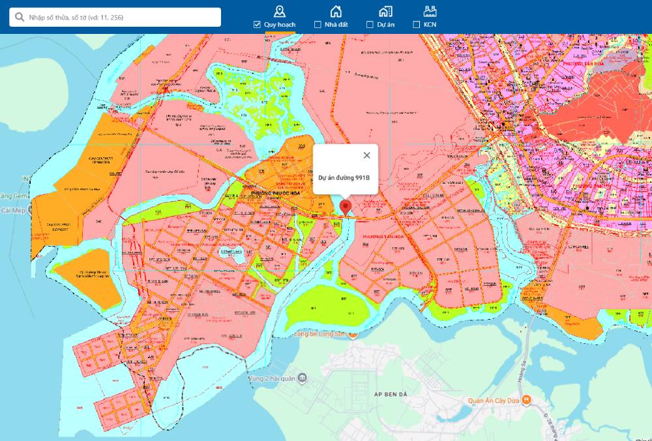Check the KCN layer checkbox

pyautogui.click(x=417, y=25)
